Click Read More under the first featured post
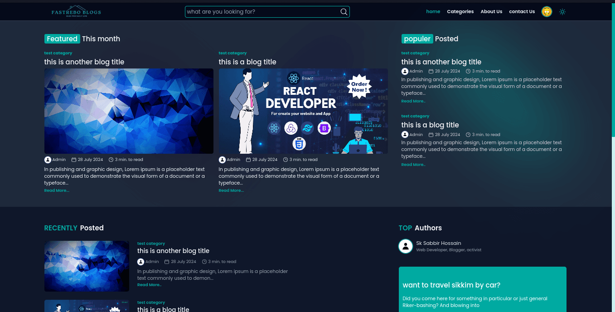 click(x=57, y=190)
